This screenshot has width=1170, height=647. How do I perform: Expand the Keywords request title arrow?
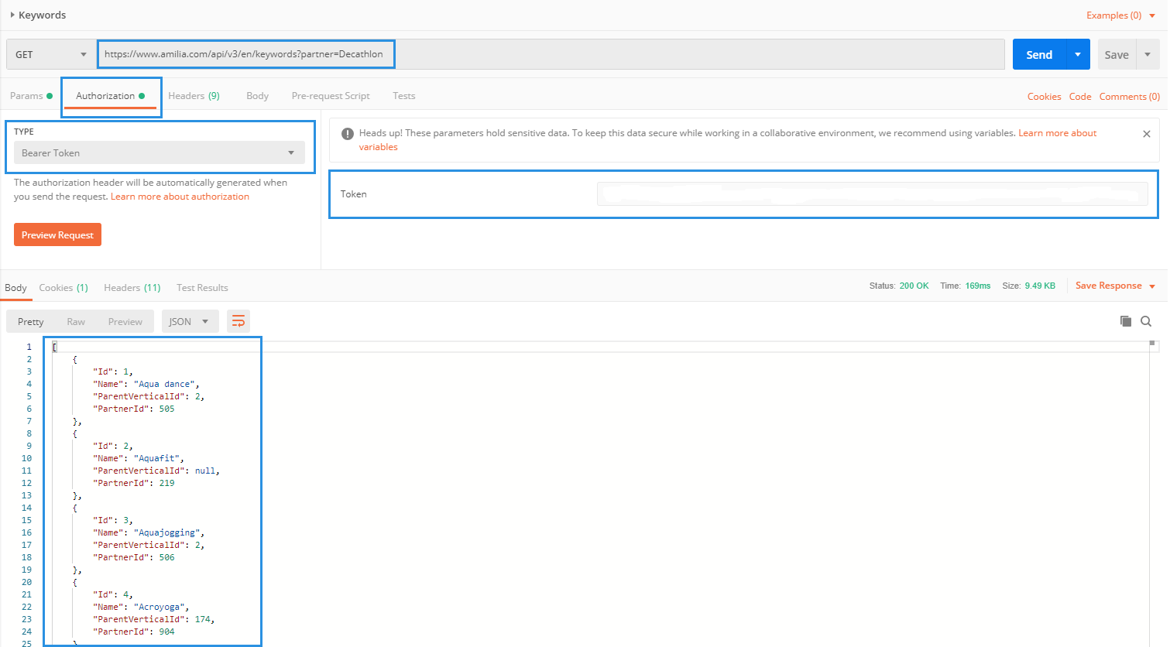[x=12, y=15]
